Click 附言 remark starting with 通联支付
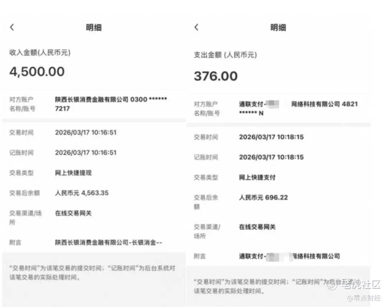The height and width of the screenshot is (307, 388). pos(289,256)
